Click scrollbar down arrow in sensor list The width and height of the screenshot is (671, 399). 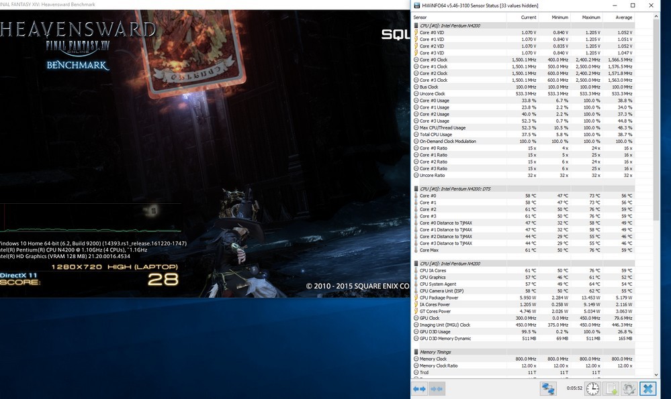656,374
